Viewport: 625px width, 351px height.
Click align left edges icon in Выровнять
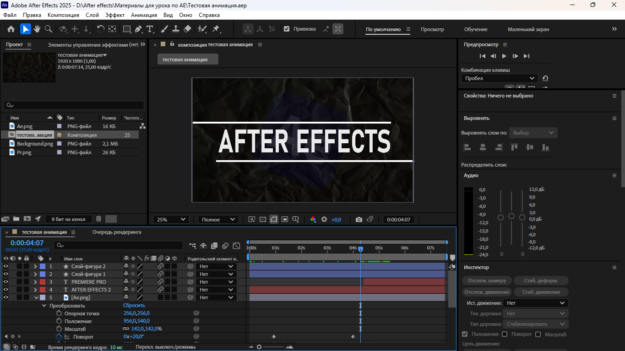tap(467, 147)
